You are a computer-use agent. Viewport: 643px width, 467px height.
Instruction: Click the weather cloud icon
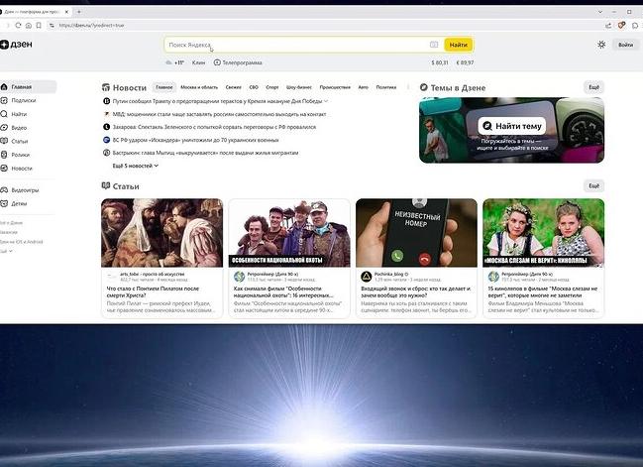(x=168, y=62)
